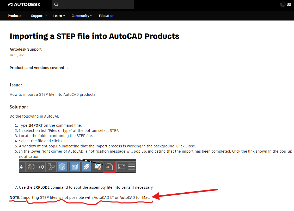
Task: Click the Autodesk Support author name
Action: click(26, 49)
